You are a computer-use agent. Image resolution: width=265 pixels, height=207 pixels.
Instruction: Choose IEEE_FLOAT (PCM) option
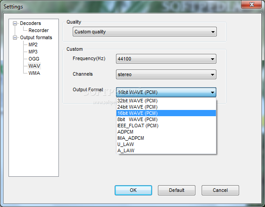pos(166,126)
